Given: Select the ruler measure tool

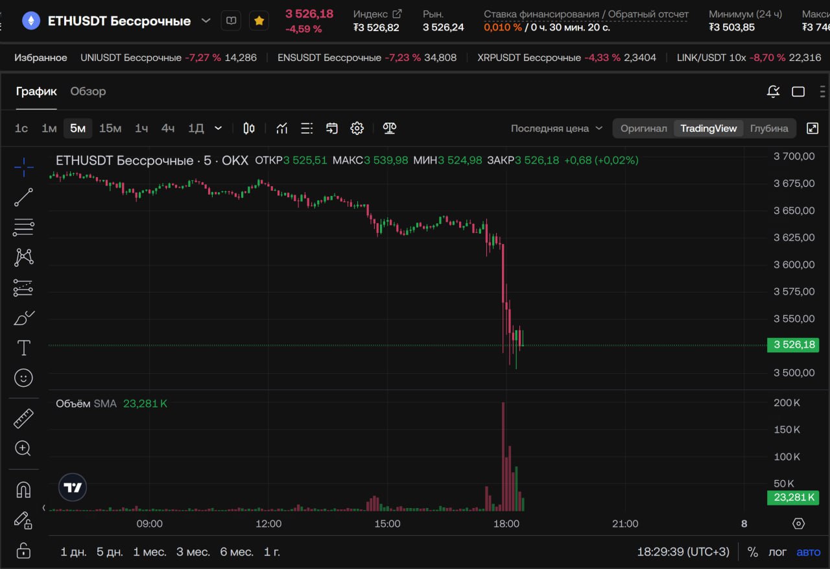Looking at the screenshot, I should tap(23, 418).
